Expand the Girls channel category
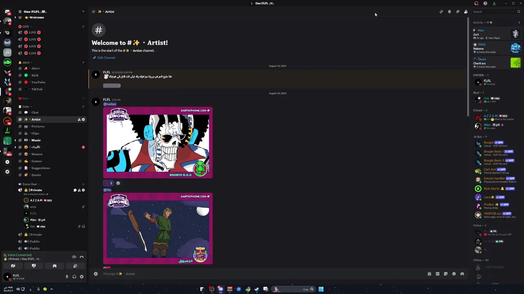 [x=25, y=98]
